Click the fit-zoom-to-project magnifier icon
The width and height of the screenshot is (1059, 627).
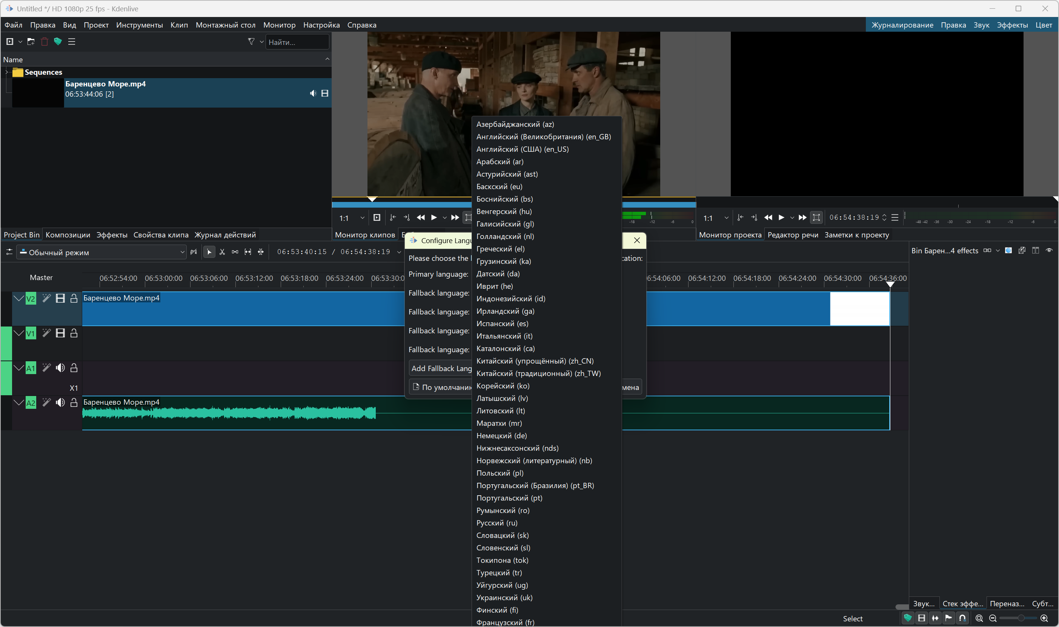(979, 618)
